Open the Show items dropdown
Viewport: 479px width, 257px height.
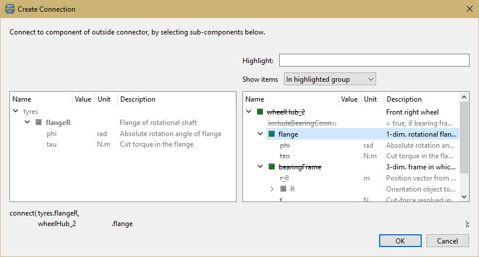[x=329, y=79]
